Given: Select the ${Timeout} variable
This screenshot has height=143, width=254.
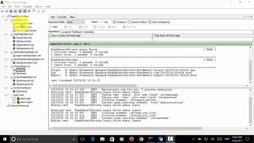Looking at the screenshot, I should [21, 91].
